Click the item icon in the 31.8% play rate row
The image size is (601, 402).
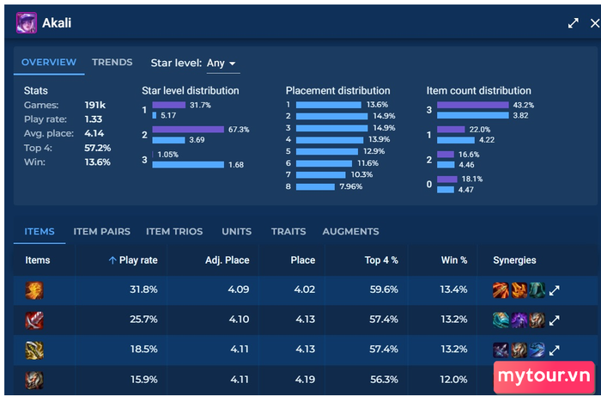point(34,290)
